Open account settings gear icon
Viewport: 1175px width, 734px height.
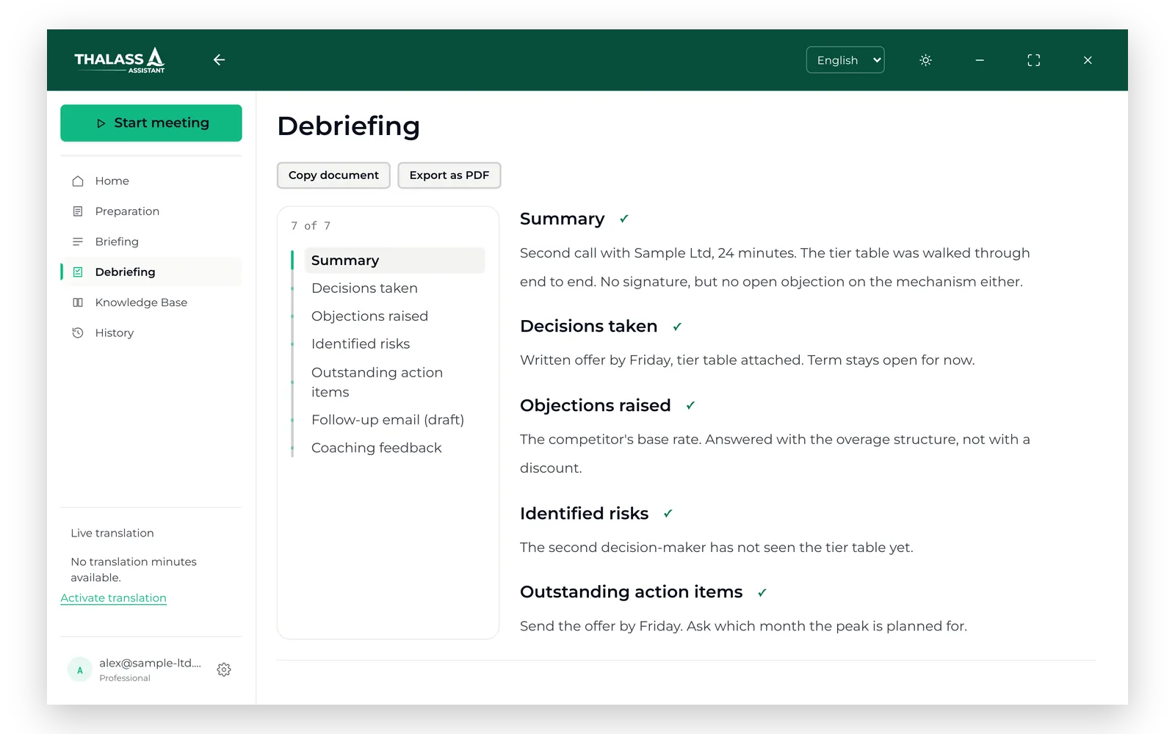pos(224,669)
